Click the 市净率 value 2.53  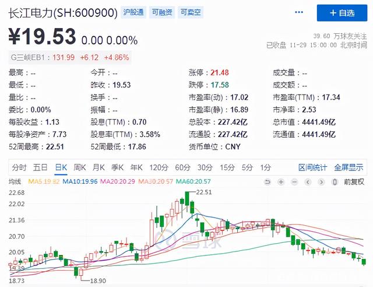309,110
